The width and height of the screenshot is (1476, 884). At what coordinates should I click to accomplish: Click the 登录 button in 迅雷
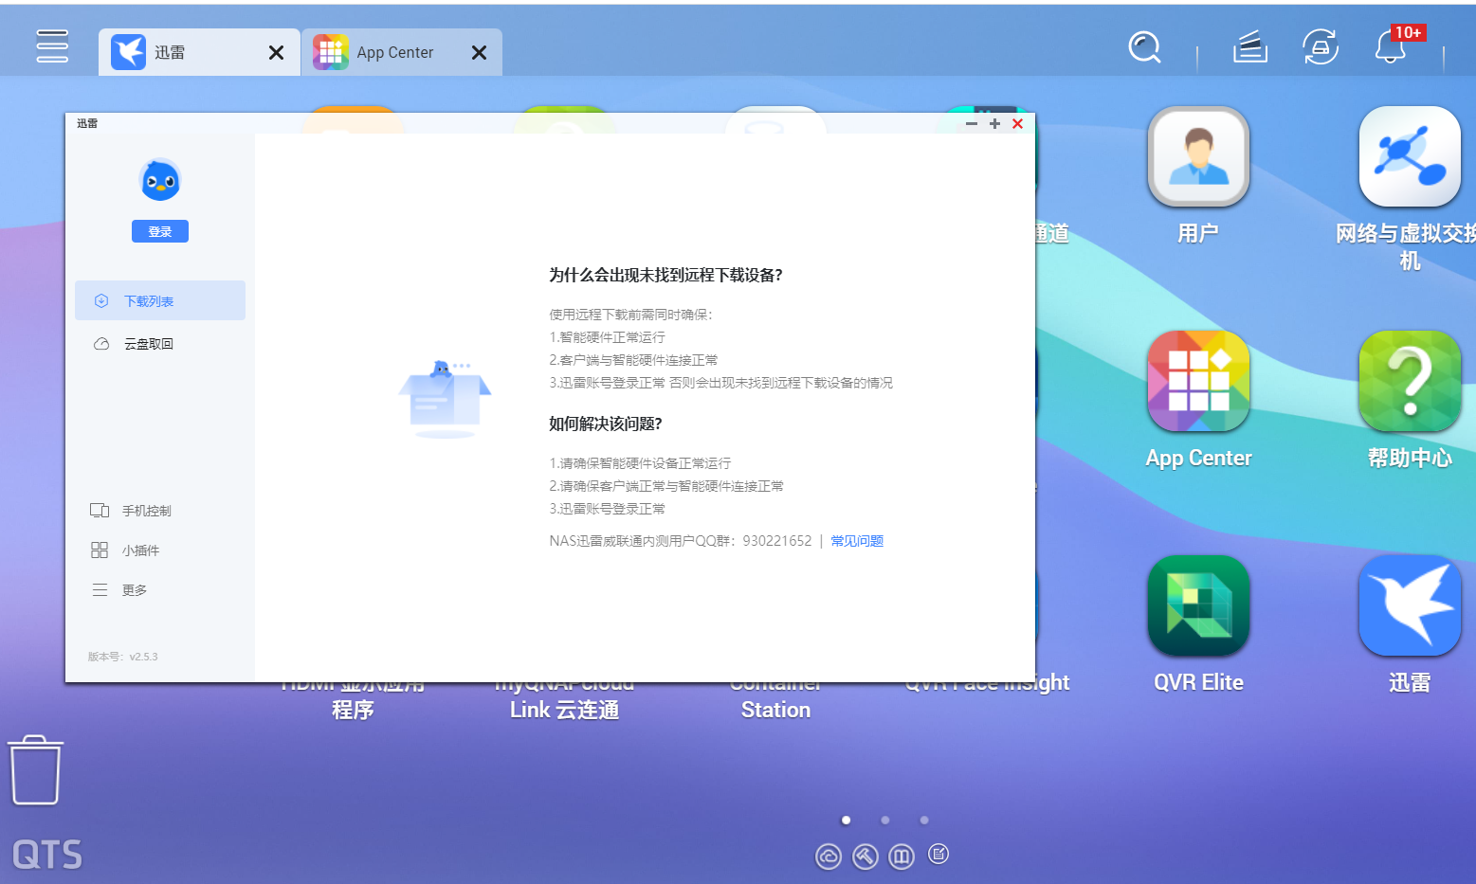point(159,230)
